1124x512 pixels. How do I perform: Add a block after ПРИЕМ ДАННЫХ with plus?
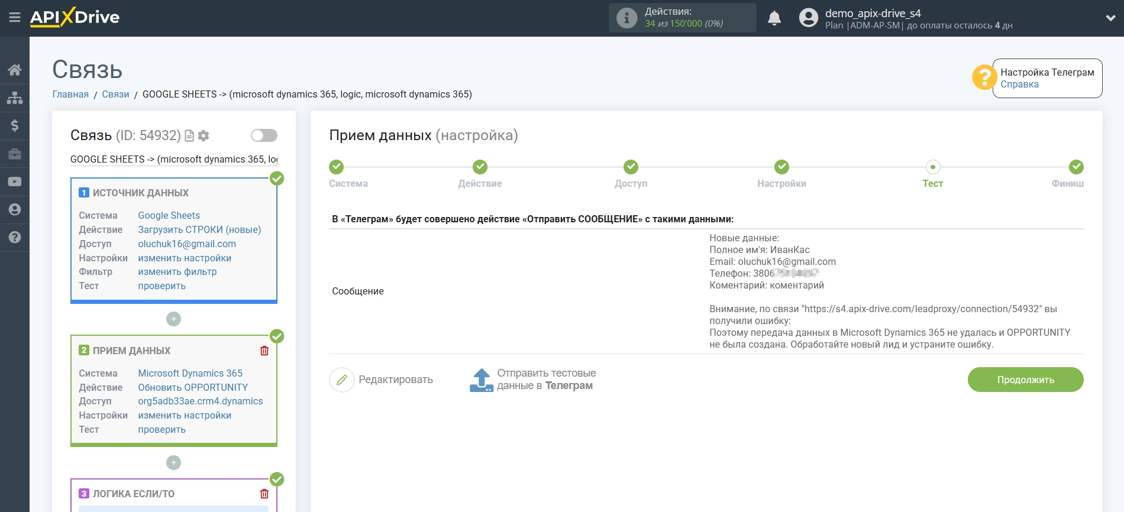[x=173, y=462]
